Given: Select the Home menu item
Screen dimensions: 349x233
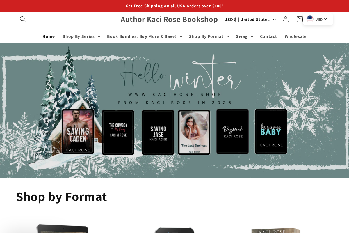Looking at the screenshot, I should pos(49,36).
